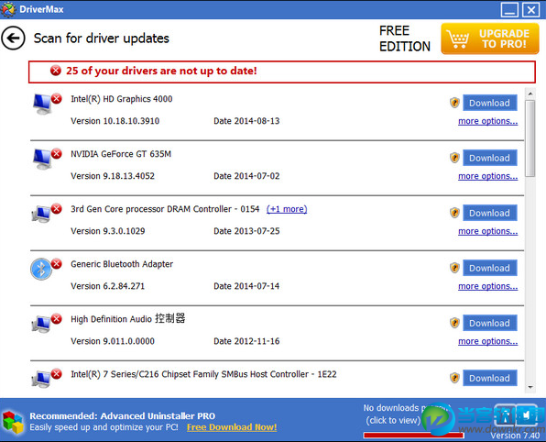Click the Upgrade to PRO button
The height and width of the screenshot is (442, 546).
click(x=490, y=39)
